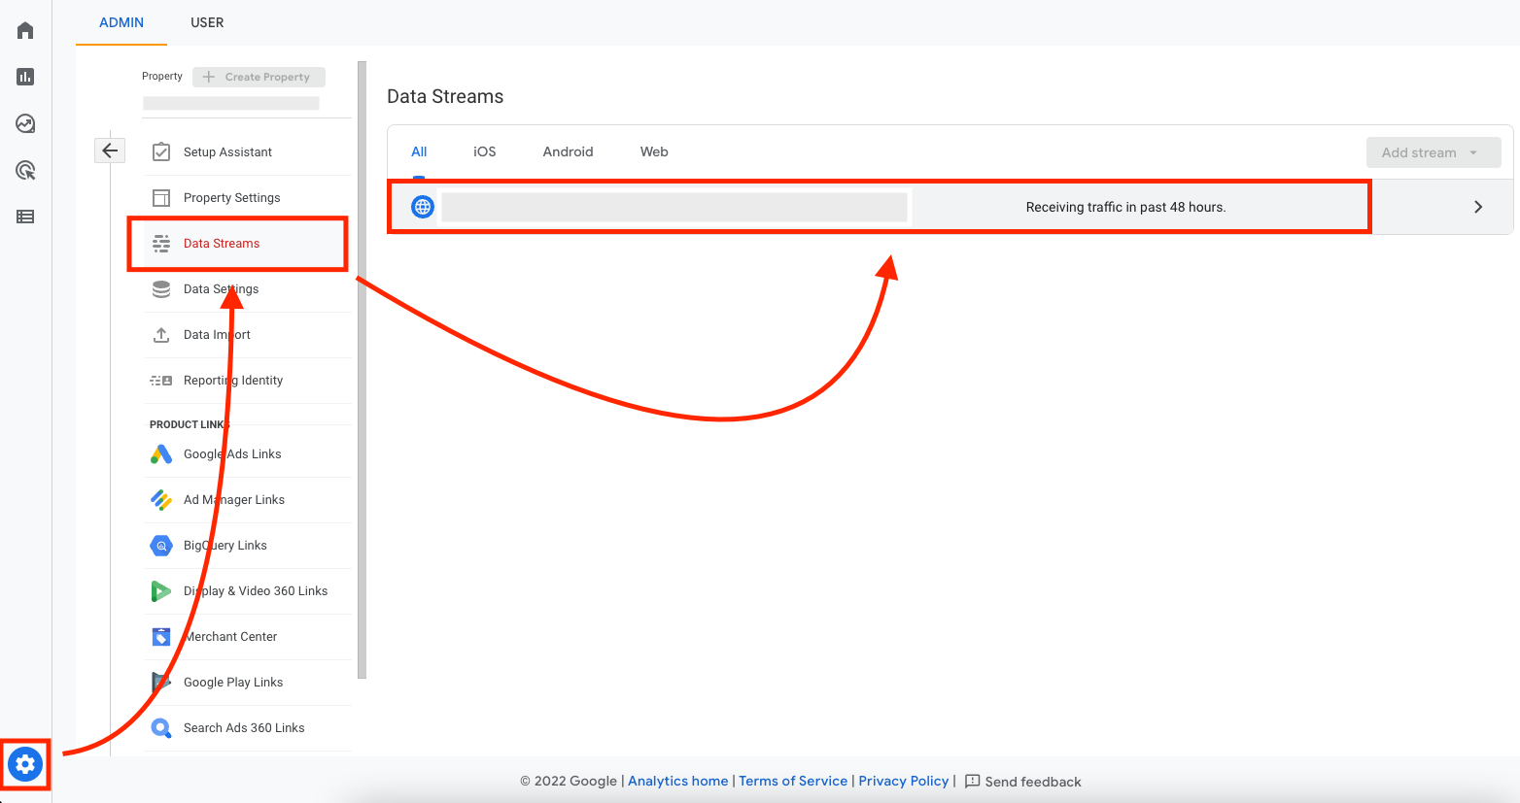
Task: Select the Android stream filter tab
Action: [568, 151]
